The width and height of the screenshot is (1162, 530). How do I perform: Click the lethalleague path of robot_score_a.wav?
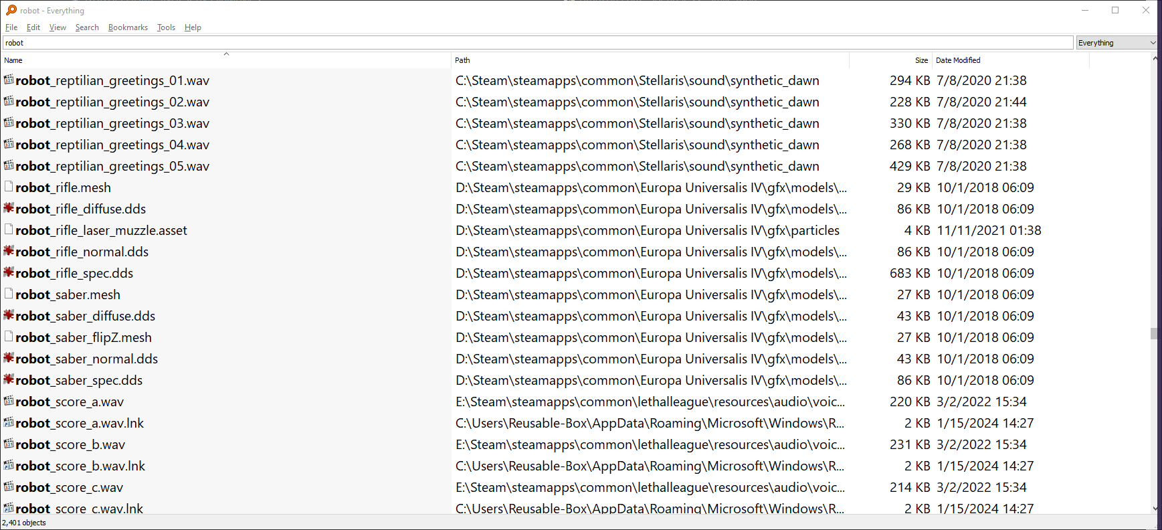tap(650, 402)
